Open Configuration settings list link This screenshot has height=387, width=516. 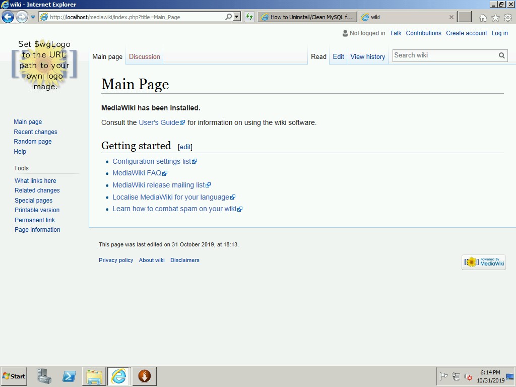(155, 161)
